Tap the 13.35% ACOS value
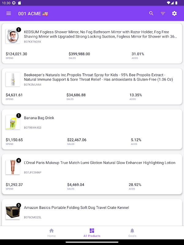The image size is (184, 245). pyautogui.click(x=136, y=95)
